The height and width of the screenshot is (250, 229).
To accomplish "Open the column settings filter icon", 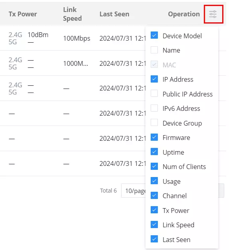I will [x=213, y=14].
